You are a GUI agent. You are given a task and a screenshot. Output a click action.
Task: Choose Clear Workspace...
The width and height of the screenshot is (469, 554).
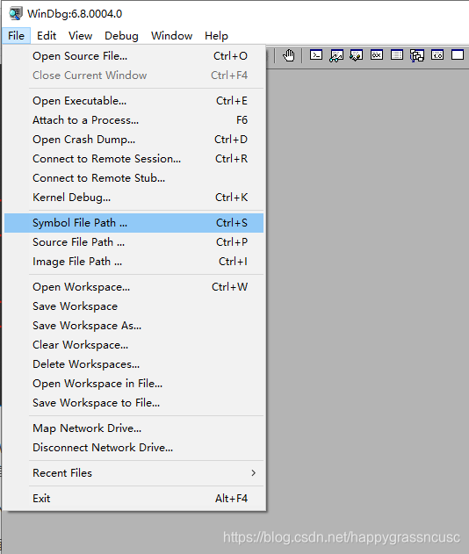pos(134,345)
